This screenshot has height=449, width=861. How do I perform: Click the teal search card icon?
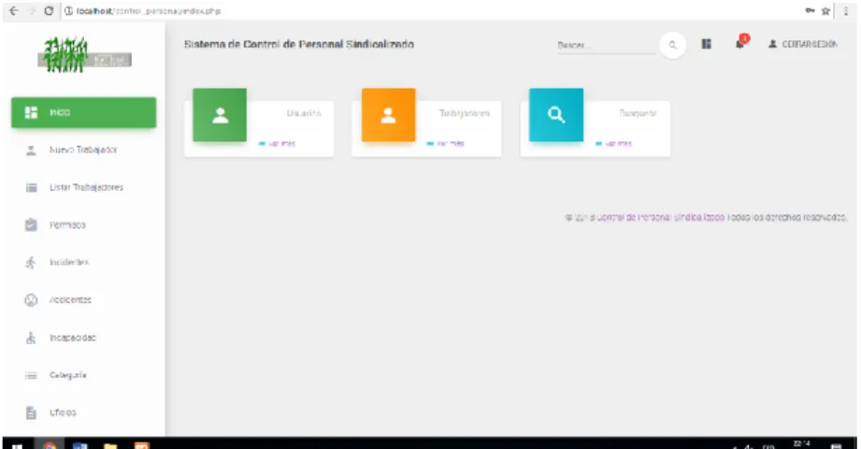pos(556,115)
